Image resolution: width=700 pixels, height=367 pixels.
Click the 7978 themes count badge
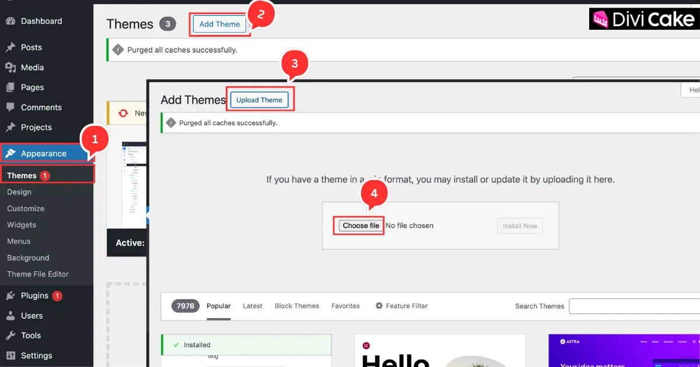185,306
